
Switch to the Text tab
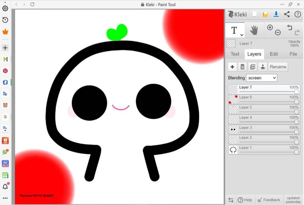[x=235, y=54]
